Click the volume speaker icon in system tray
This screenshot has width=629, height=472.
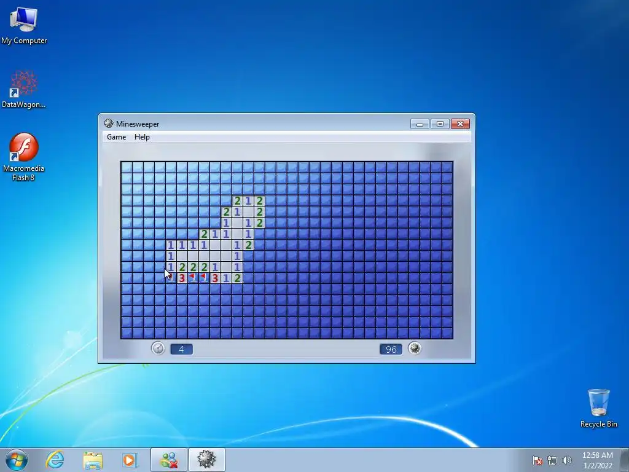pyautogui.click(x=567, y=460)
